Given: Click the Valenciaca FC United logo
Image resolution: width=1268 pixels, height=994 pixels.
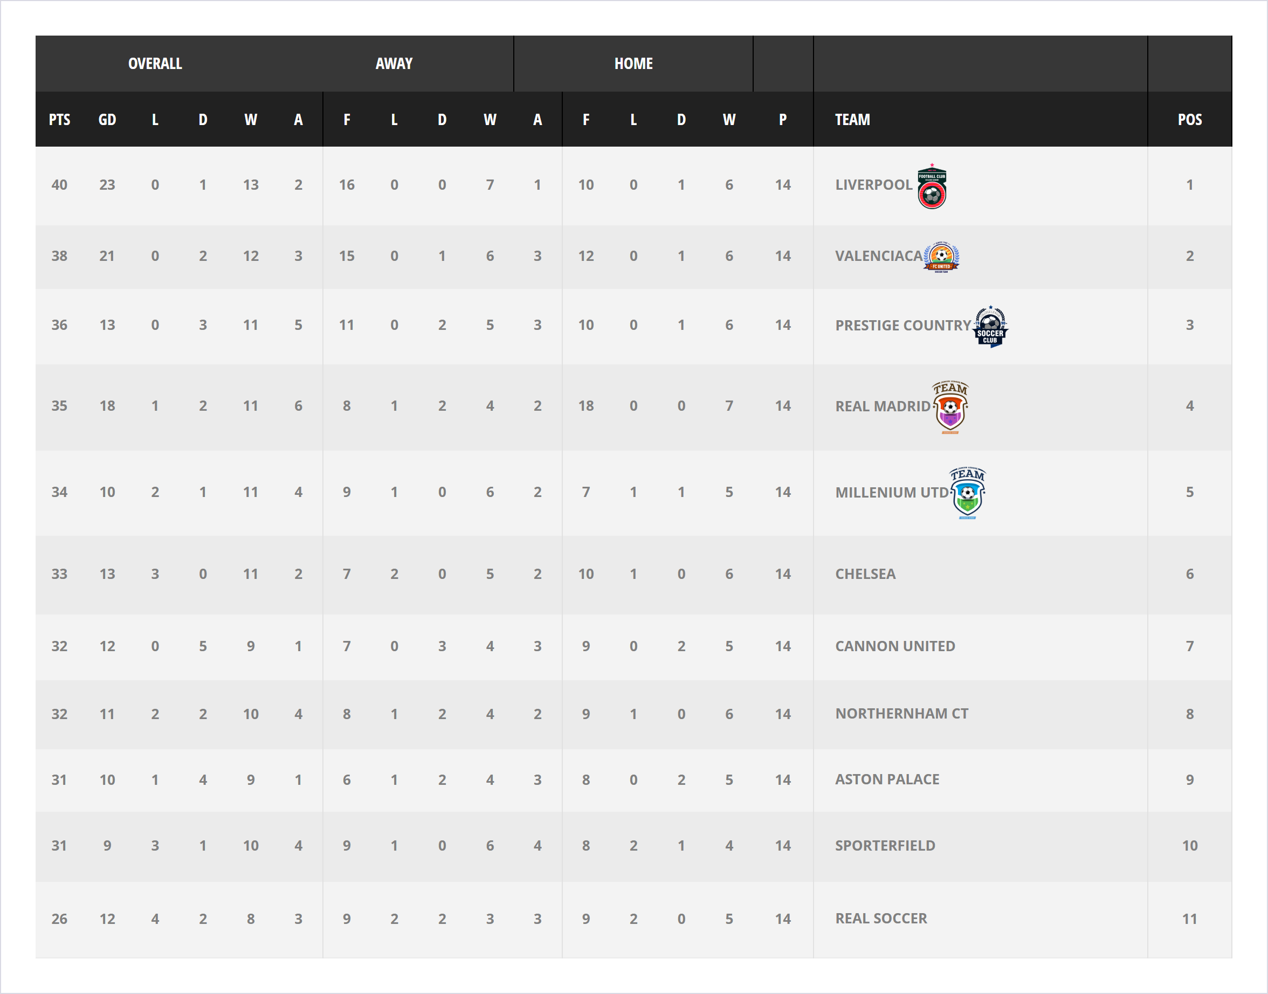Looking at the screenshot, I should coord(941,257).
